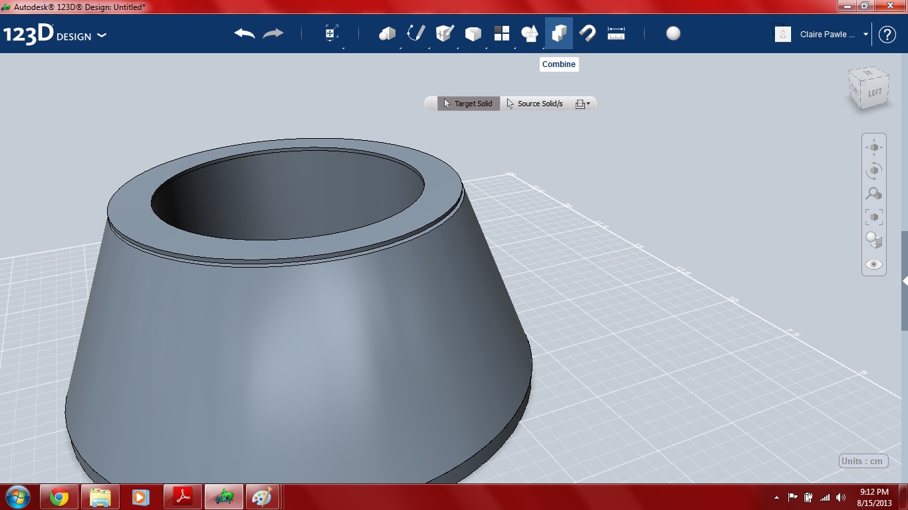908x510 pixels.
Task: Open the Sketch tool
Action: click(415, 33)
